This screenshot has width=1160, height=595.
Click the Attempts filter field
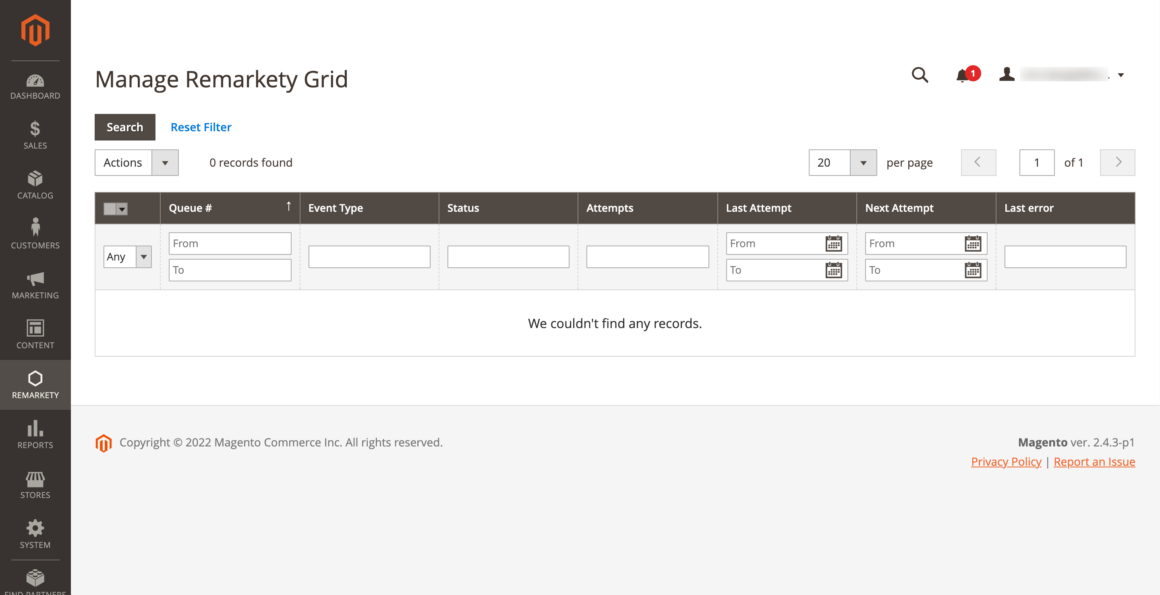pyautogui.click(x=648, y=256)
